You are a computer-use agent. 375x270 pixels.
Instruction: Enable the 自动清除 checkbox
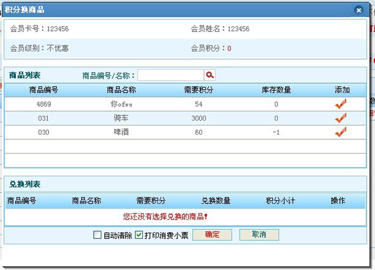pos(98,235)
